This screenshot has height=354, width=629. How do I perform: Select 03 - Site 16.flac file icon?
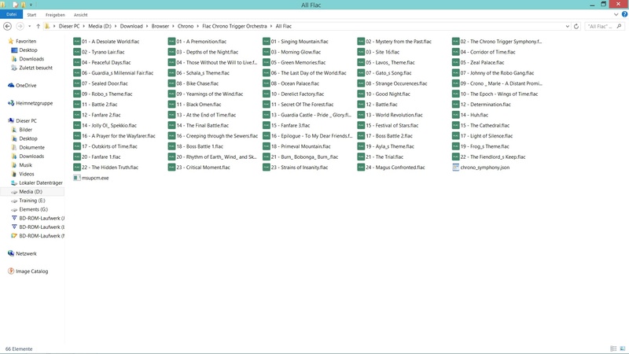point(361,52)
